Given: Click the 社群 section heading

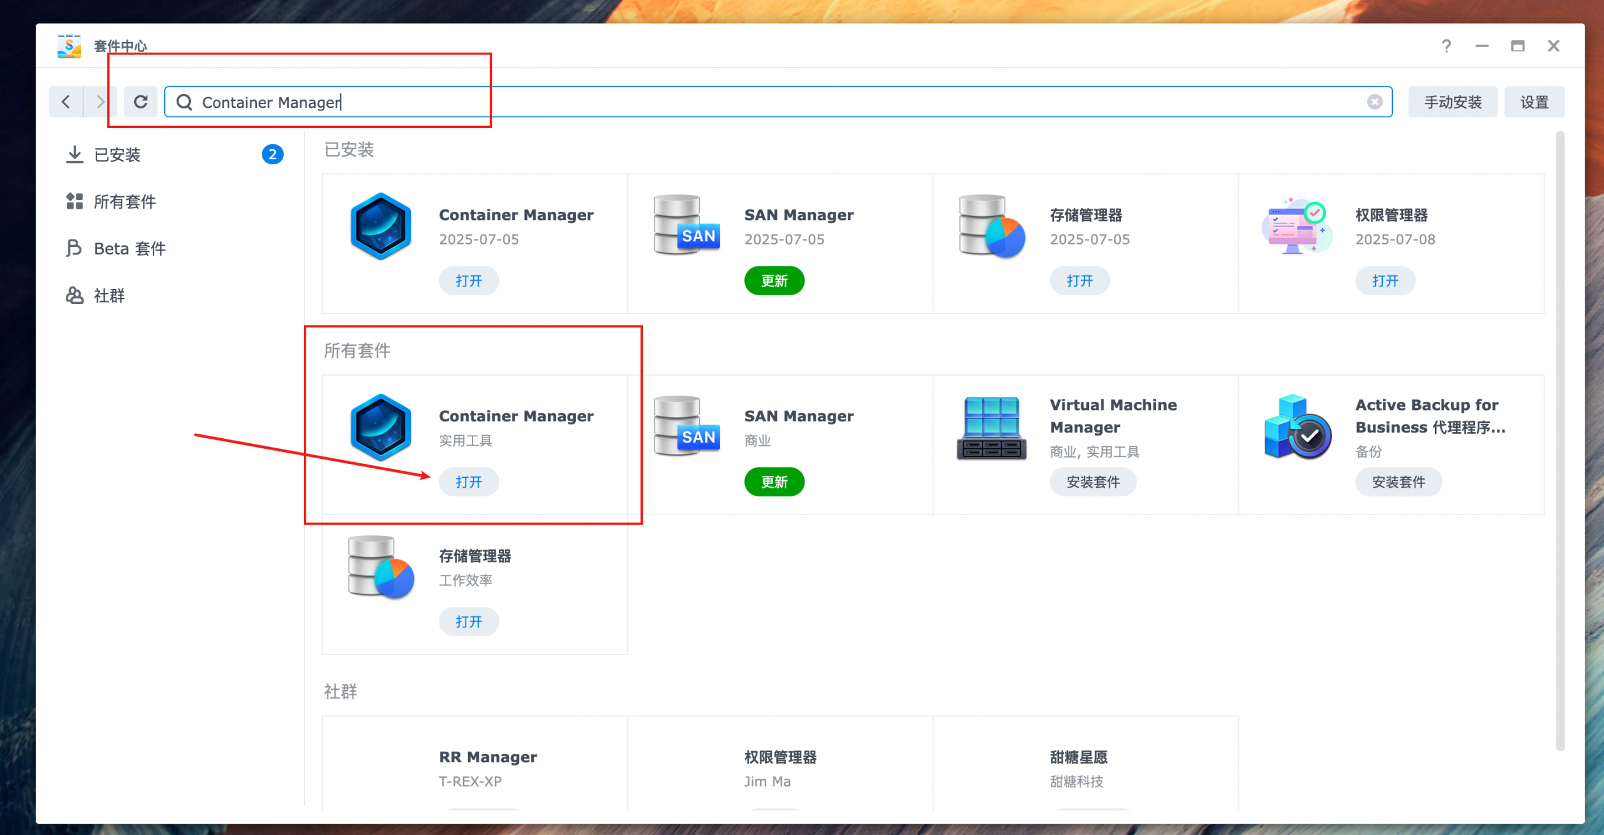Looking at the screenshot, I should 340,691.
